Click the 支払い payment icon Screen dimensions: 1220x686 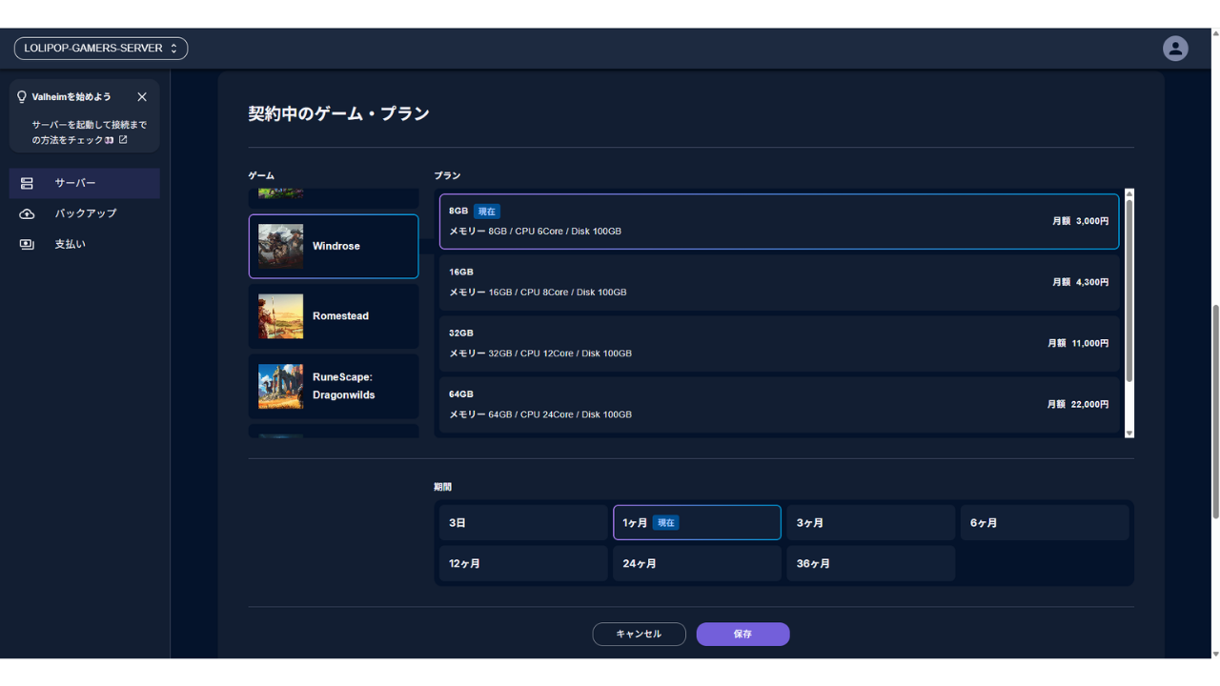[27, 245]
